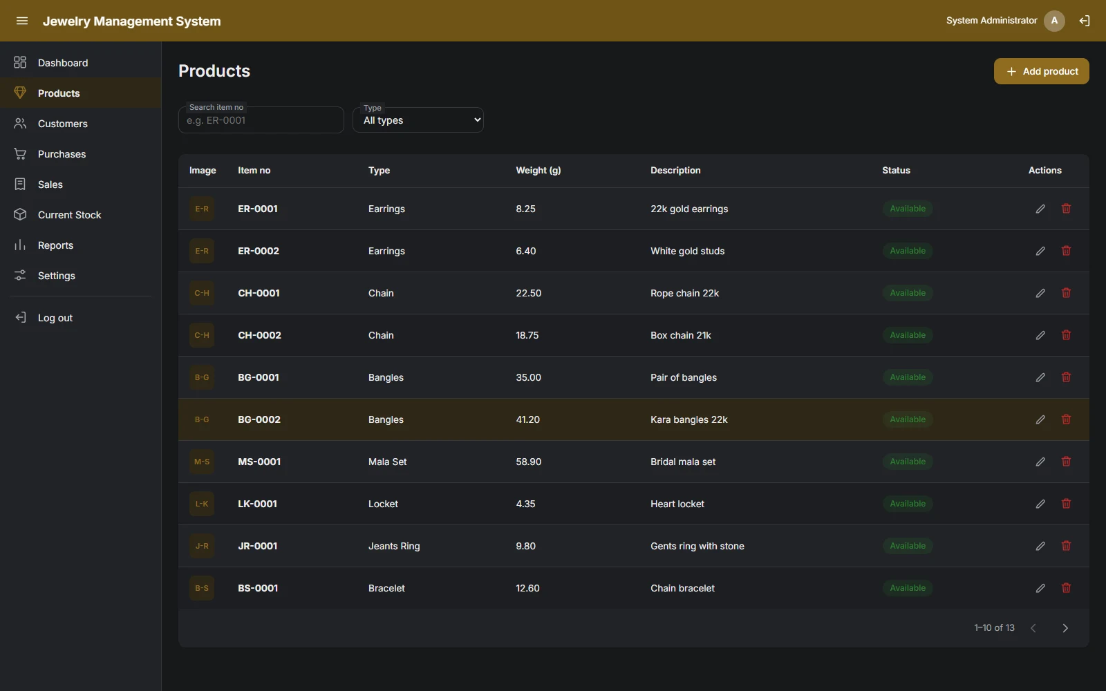Edit product JR-0001 with pencil icon
The height and width of the screenshot is (691, 1106).
pos(1040,546)
